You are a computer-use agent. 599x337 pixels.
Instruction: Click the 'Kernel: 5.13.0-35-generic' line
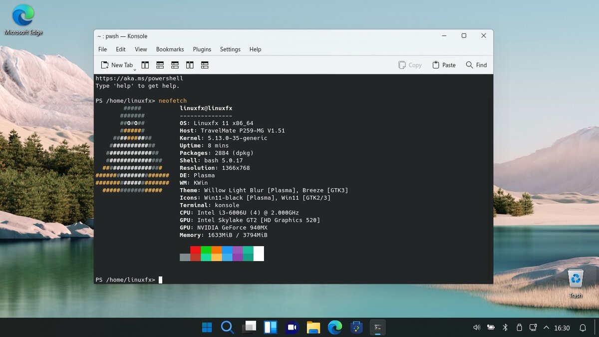(x=224, y=138)
